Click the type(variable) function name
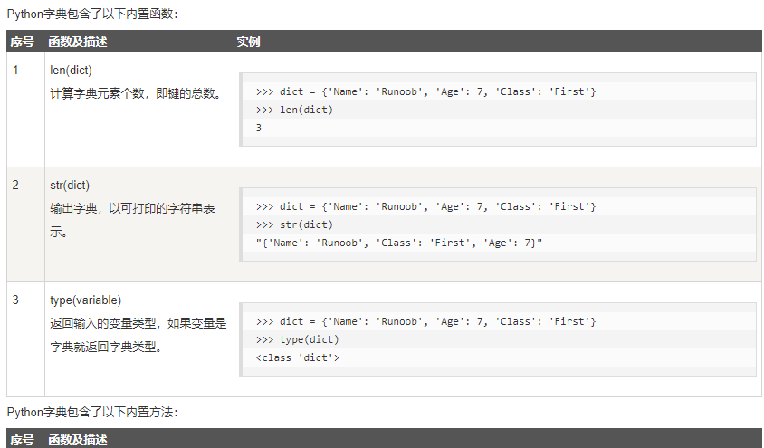The image size is (764, 448). (x=85, y=300)
